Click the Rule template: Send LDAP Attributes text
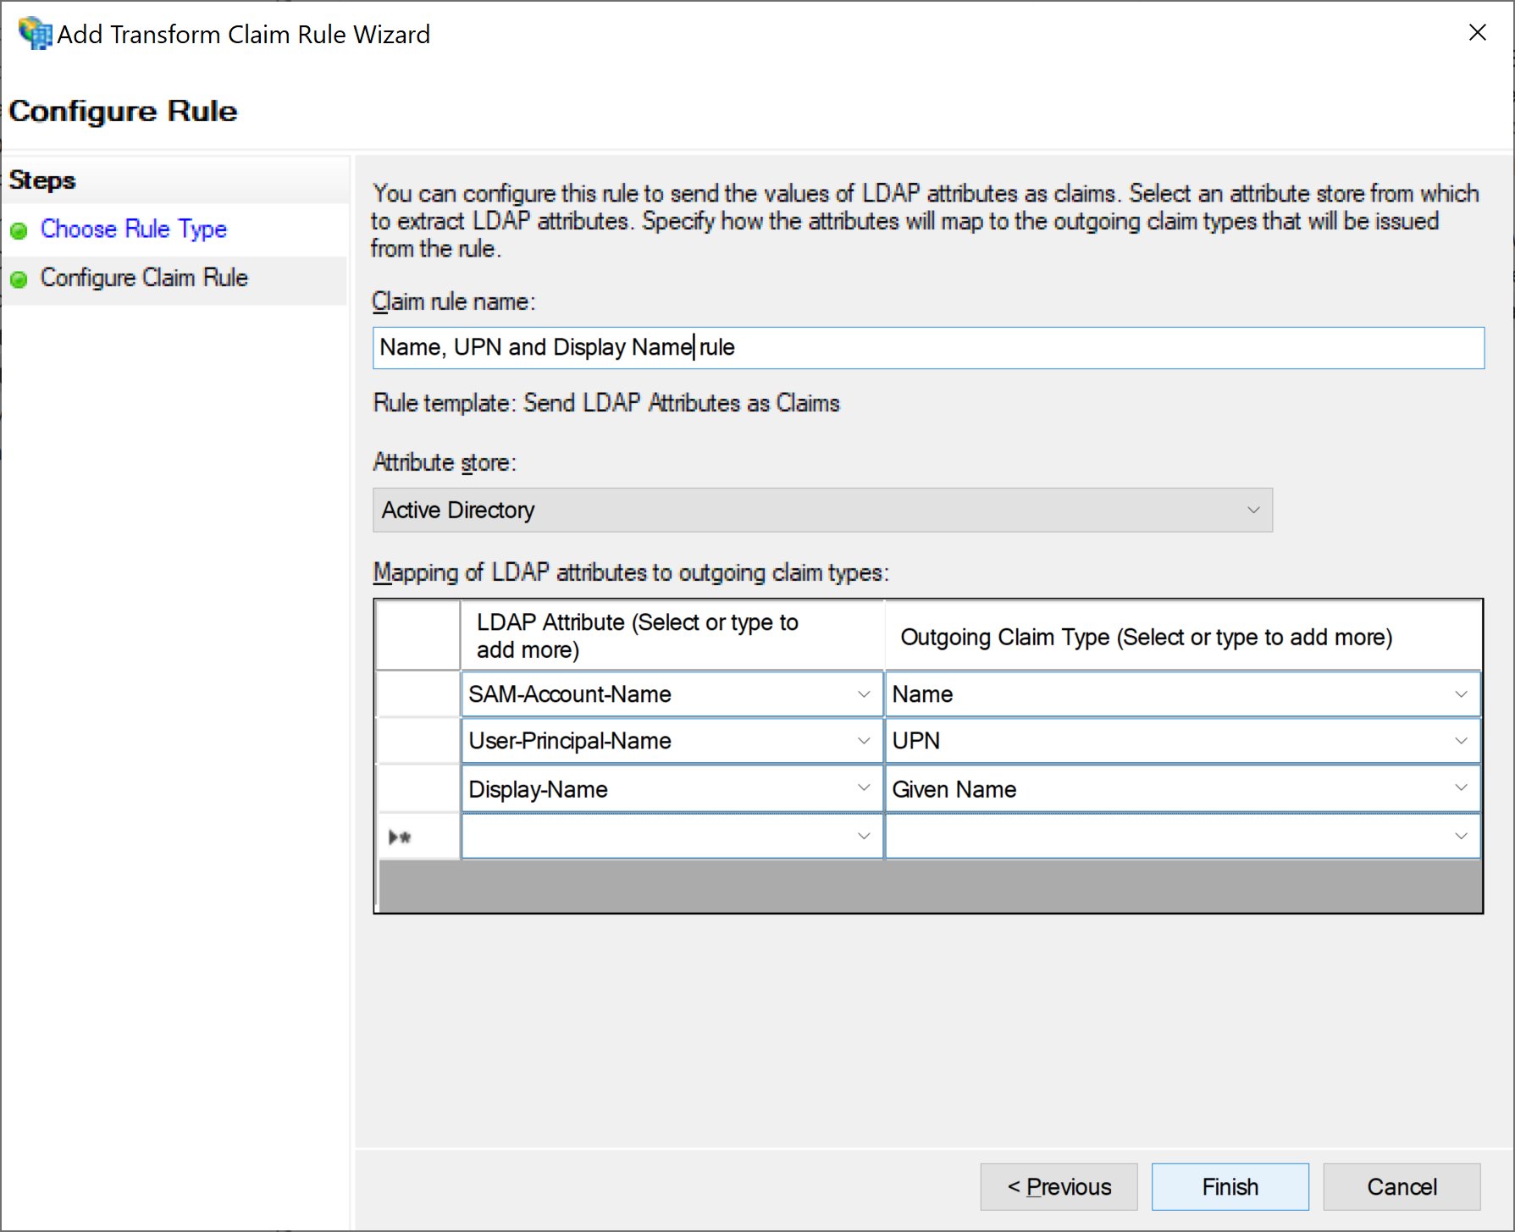This screenshot has height=1232, width=1515. click(x=606, y=403)
